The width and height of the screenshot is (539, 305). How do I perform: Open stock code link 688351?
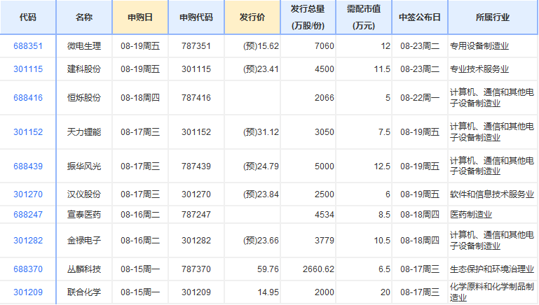[28, 46]
